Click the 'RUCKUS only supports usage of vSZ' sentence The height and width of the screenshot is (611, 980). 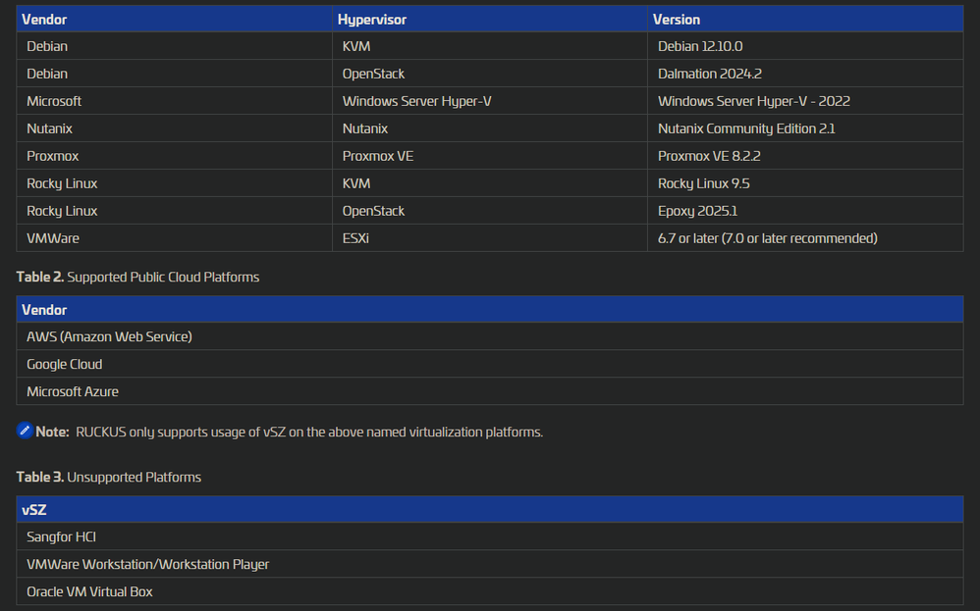[x=309, y=432]
